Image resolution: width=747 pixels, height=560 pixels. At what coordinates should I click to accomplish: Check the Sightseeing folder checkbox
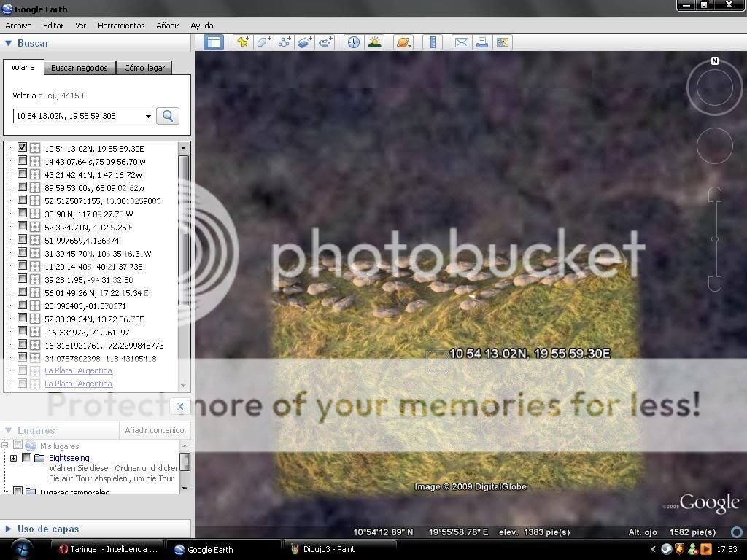coord(27,458)
